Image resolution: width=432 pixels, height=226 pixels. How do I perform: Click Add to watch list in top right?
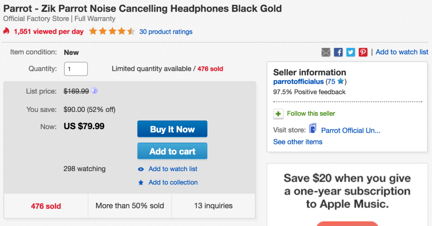coord(402,52)
